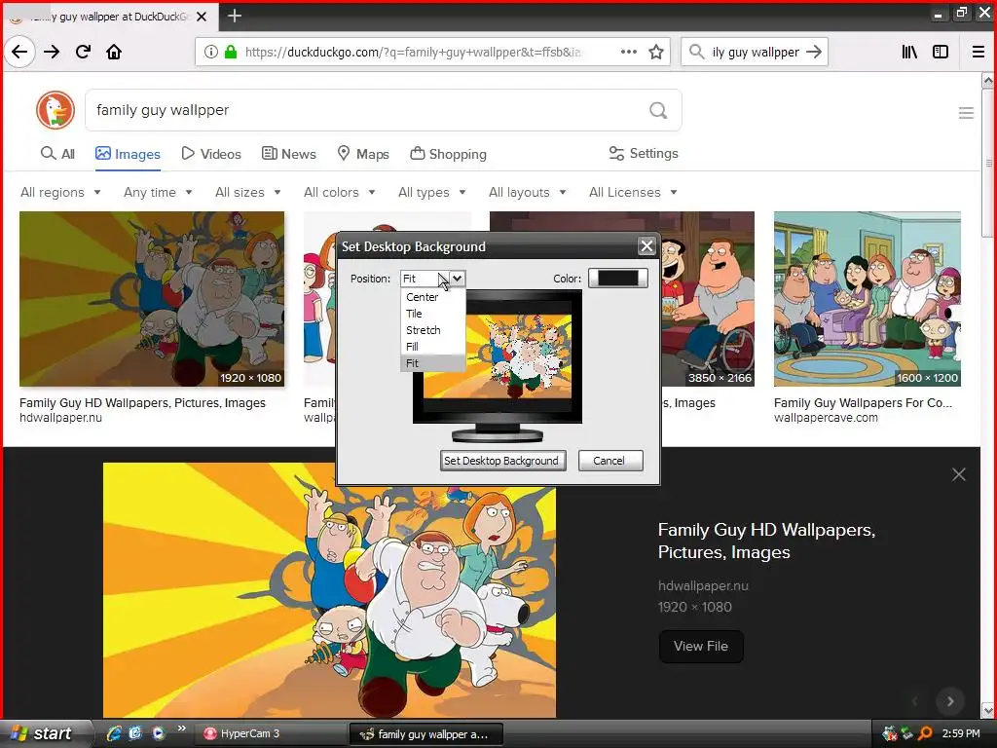Click the green padlock security icon

(x=231, y=52)
